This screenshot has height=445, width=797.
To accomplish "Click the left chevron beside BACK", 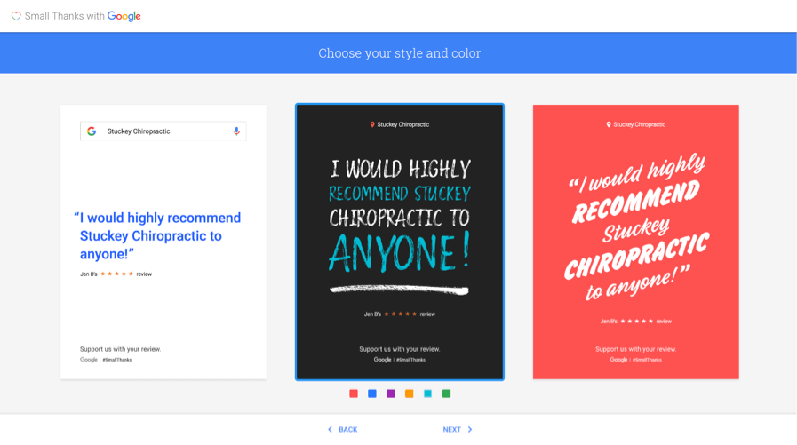I will (330, 429).
